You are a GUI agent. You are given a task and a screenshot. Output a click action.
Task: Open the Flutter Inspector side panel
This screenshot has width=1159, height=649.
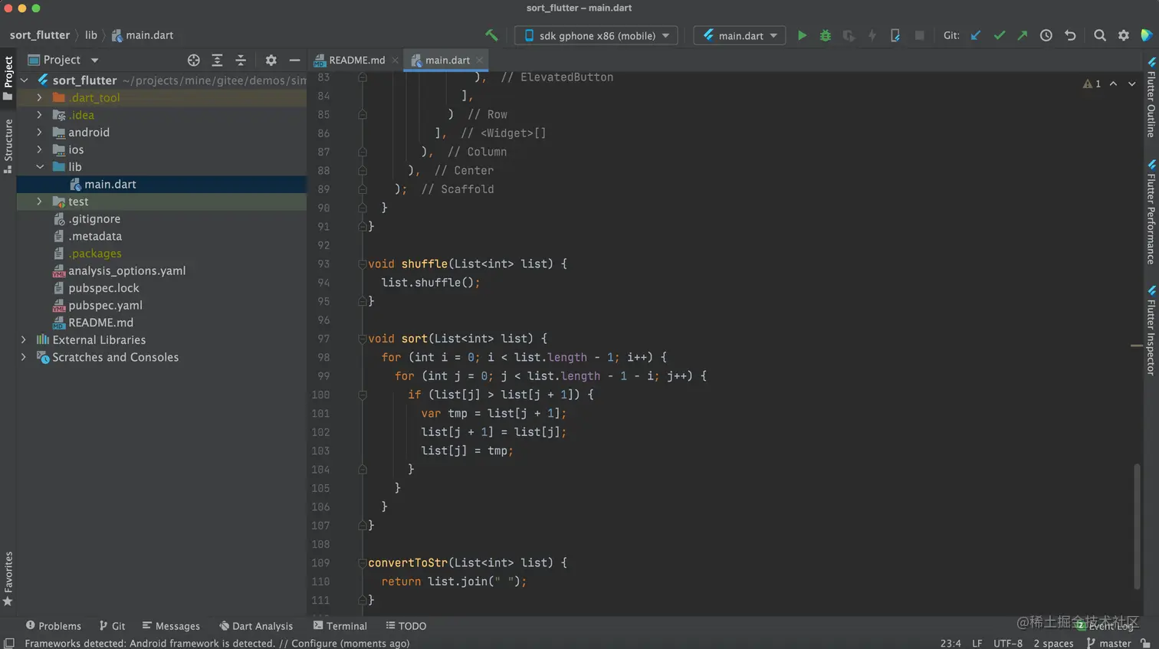1151,330
